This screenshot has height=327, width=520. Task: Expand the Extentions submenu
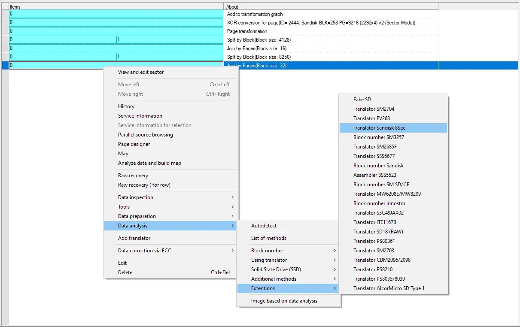point(263,288)
